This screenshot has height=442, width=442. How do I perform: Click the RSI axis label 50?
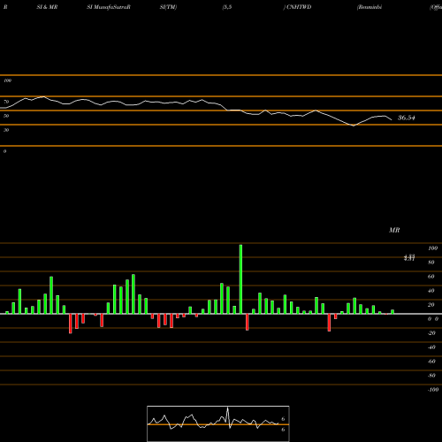(6, 116)
